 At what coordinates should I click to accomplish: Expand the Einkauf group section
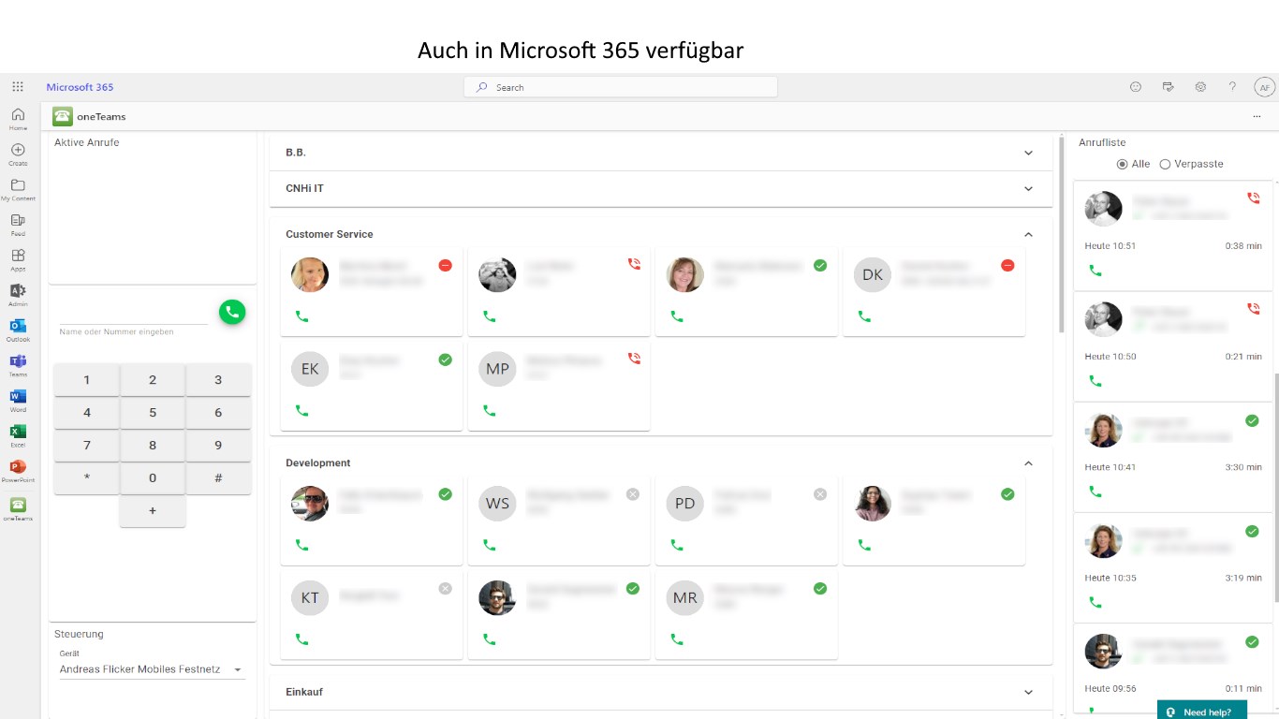point(1028,693)
